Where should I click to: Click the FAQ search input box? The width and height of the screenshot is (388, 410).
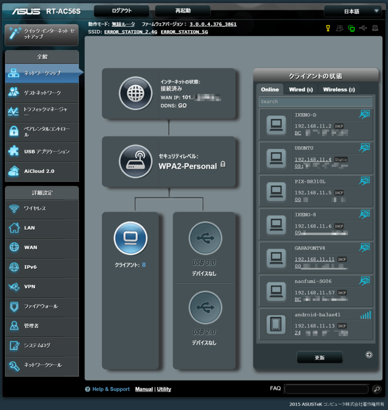point(326,389)
